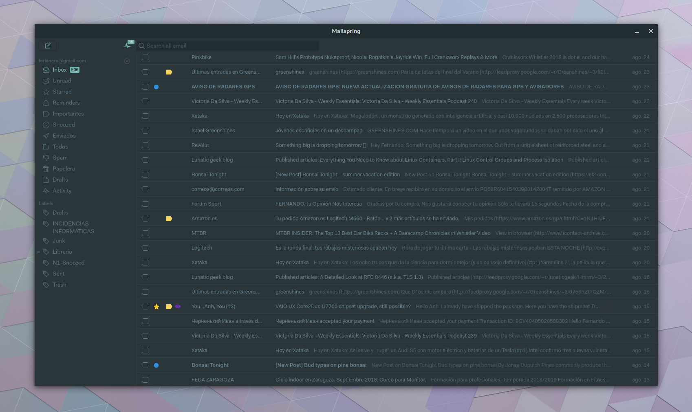Expand the account options arrow beside ferlanero@gmail.com
This screenshot has height=412, width=692.
(127, 61)
